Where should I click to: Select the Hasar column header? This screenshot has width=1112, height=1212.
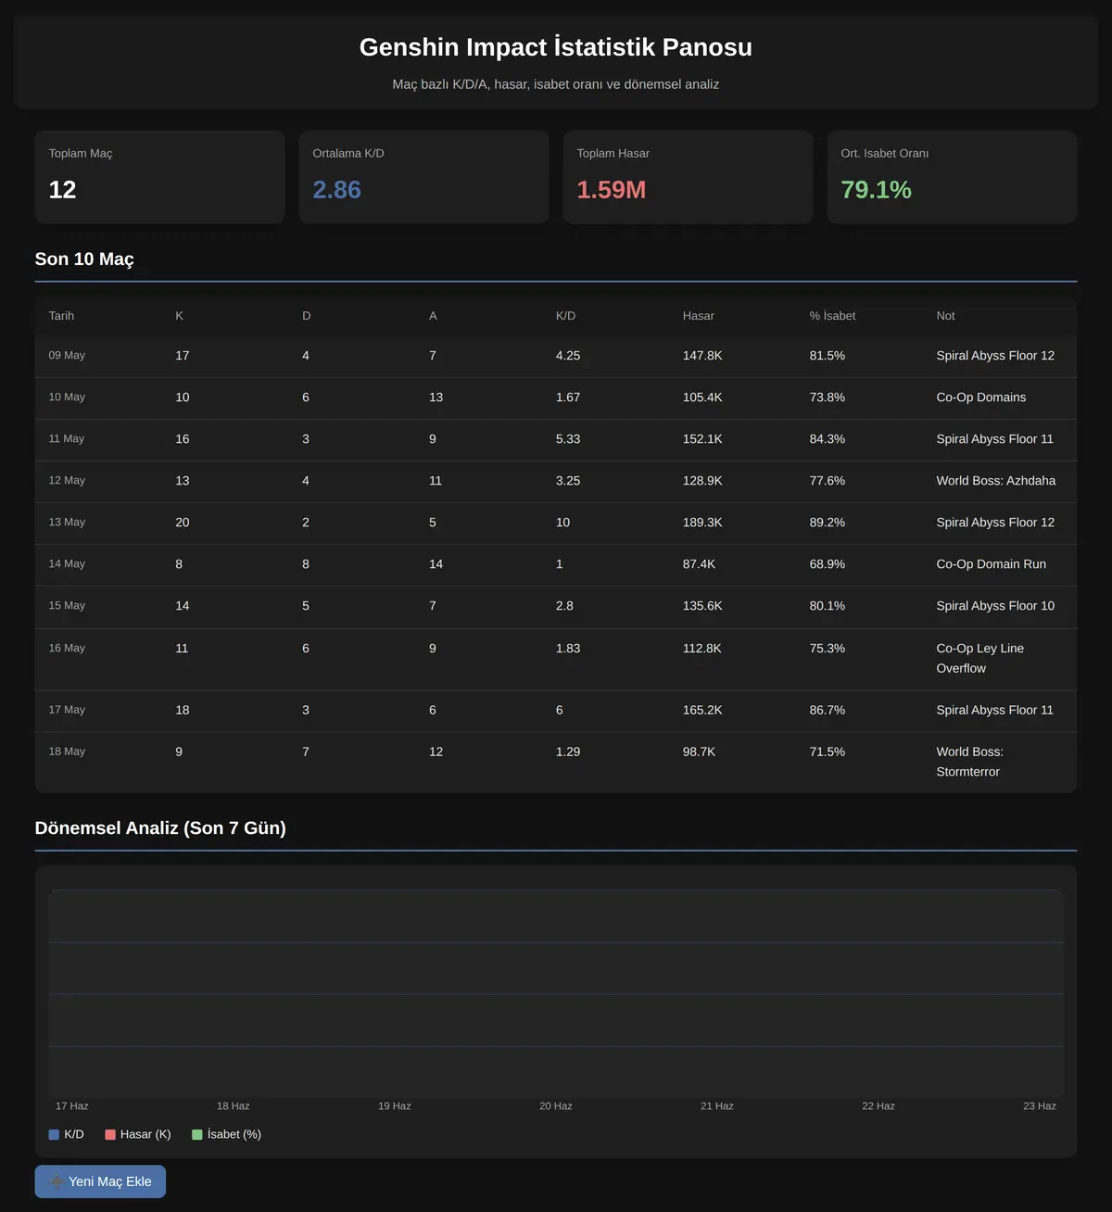point(699,316)
